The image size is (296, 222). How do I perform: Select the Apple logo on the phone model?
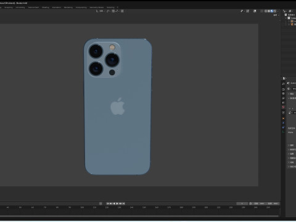(118, 107)
